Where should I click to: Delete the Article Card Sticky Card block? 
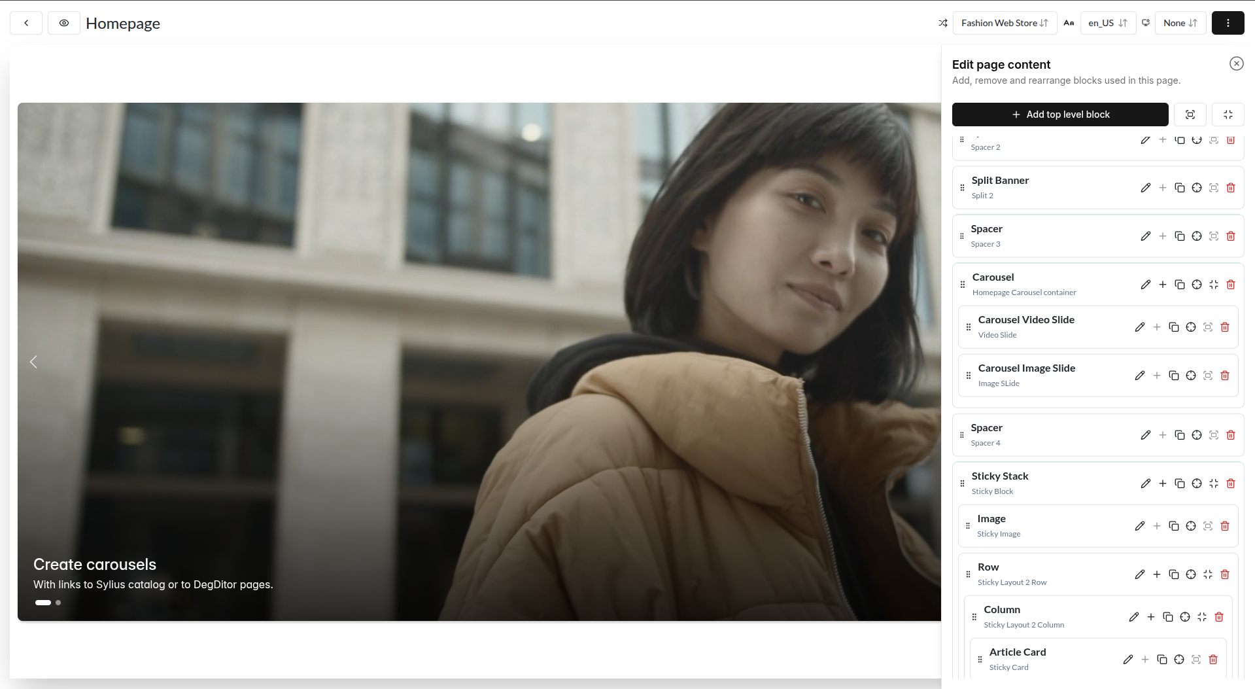coord(1213,660)
